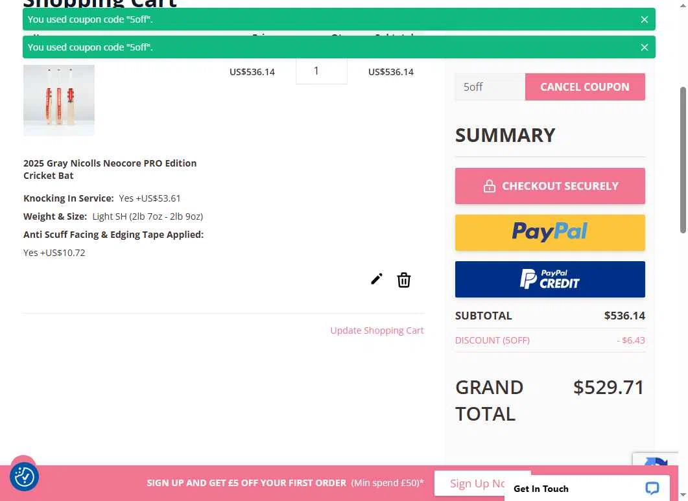This screenshot has height=501, width=688.
Task: Click the Checkout Securely button
Action: coord(550,186)
